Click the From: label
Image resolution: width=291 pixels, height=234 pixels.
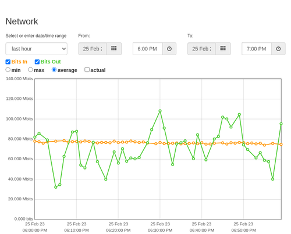pos(84,36)
